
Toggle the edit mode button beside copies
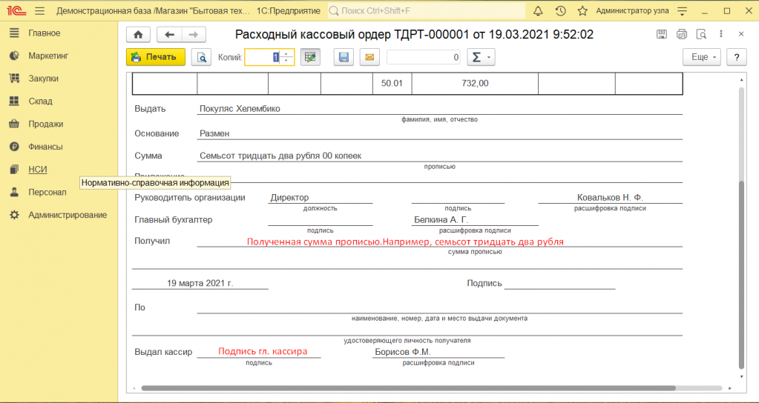pyautogui.click(x=310, y=57)
